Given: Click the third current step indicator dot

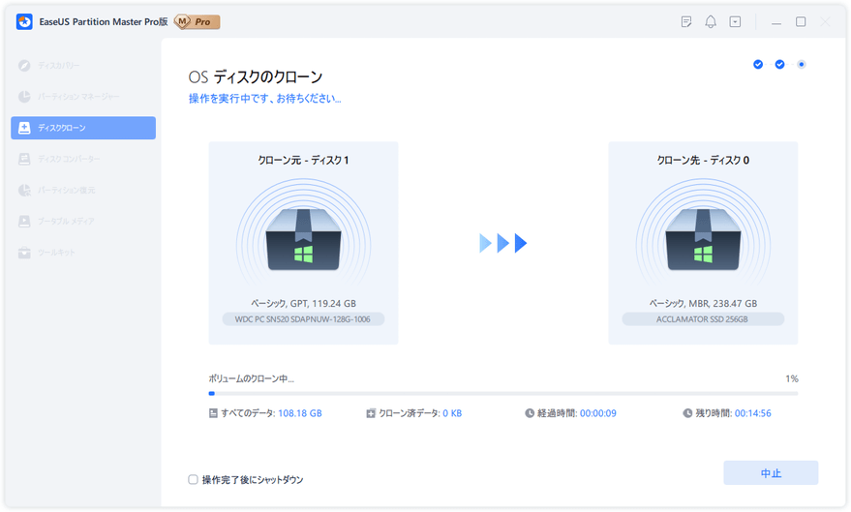Looking at the screenshot, I should (802, 65).
